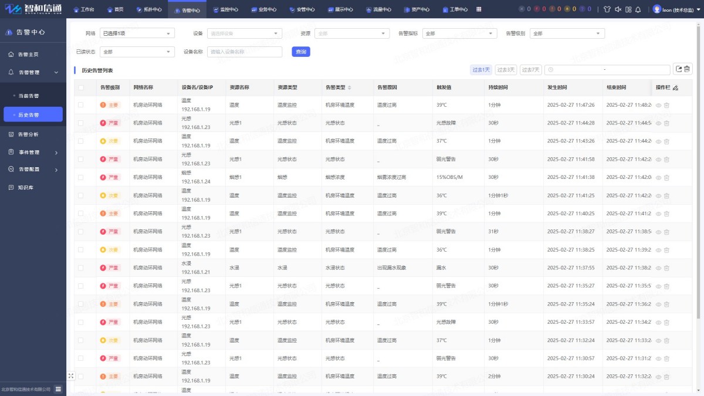The width and height of the screenshot is (704, 396).
Task: Tick checkbox for alarm at 11:43:26
Action: pos(81,141)
